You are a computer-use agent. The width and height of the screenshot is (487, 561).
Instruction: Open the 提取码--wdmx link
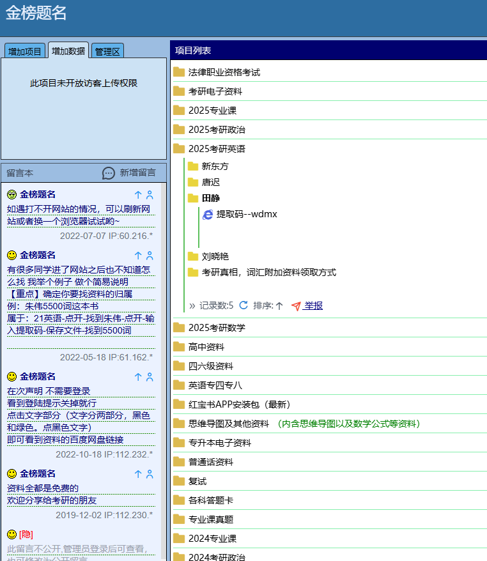coord(247,214)
